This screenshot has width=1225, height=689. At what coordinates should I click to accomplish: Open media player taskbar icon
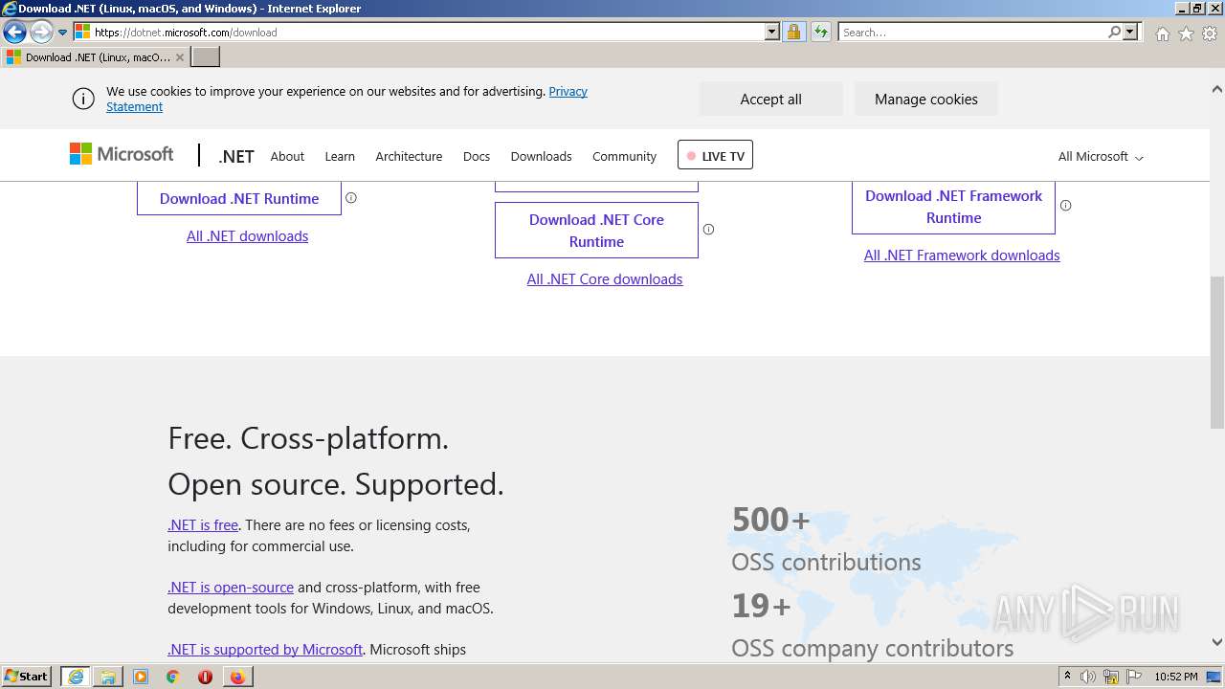141,677
